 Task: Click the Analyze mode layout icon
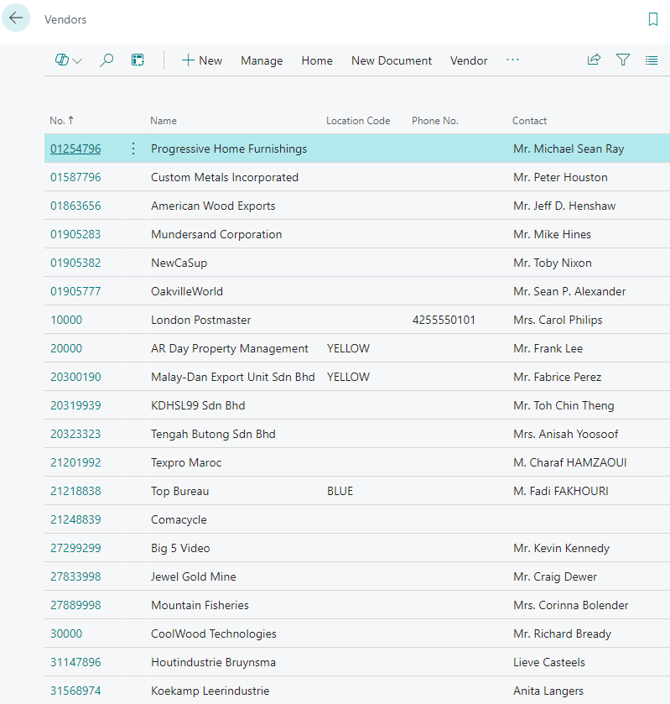point(138,60)
